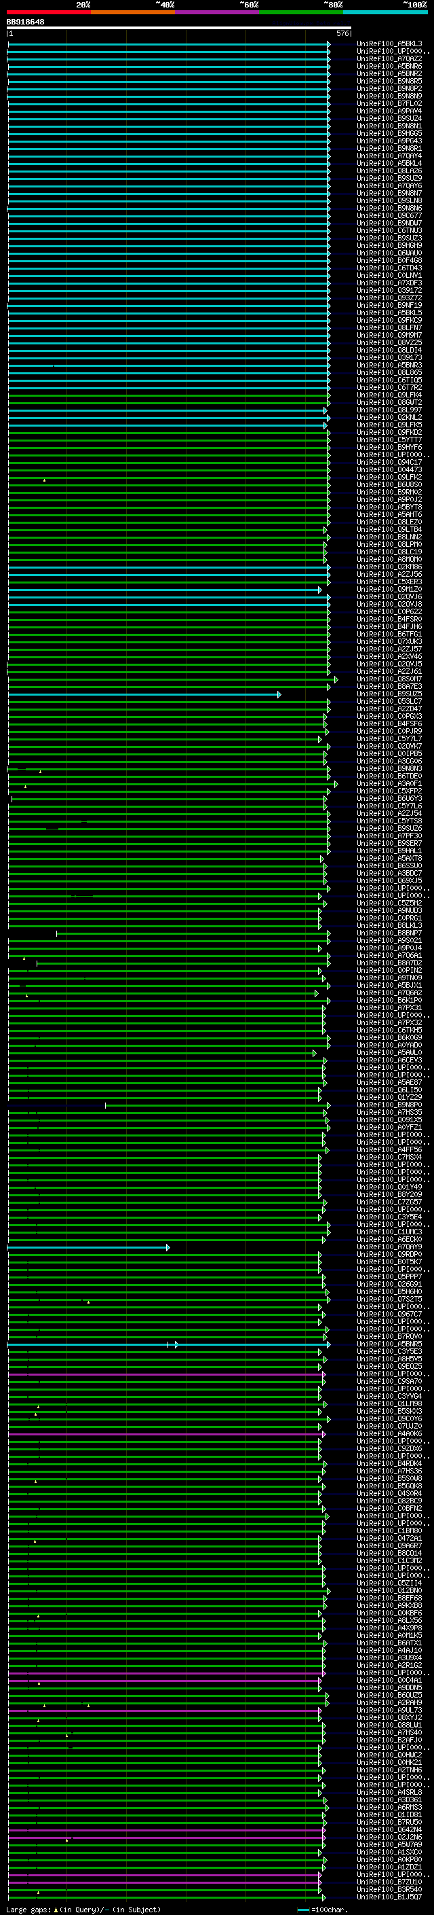Select hit label UniRef100_Q8VZ25
Screen dimensions: 434x1915
[389, 342]
